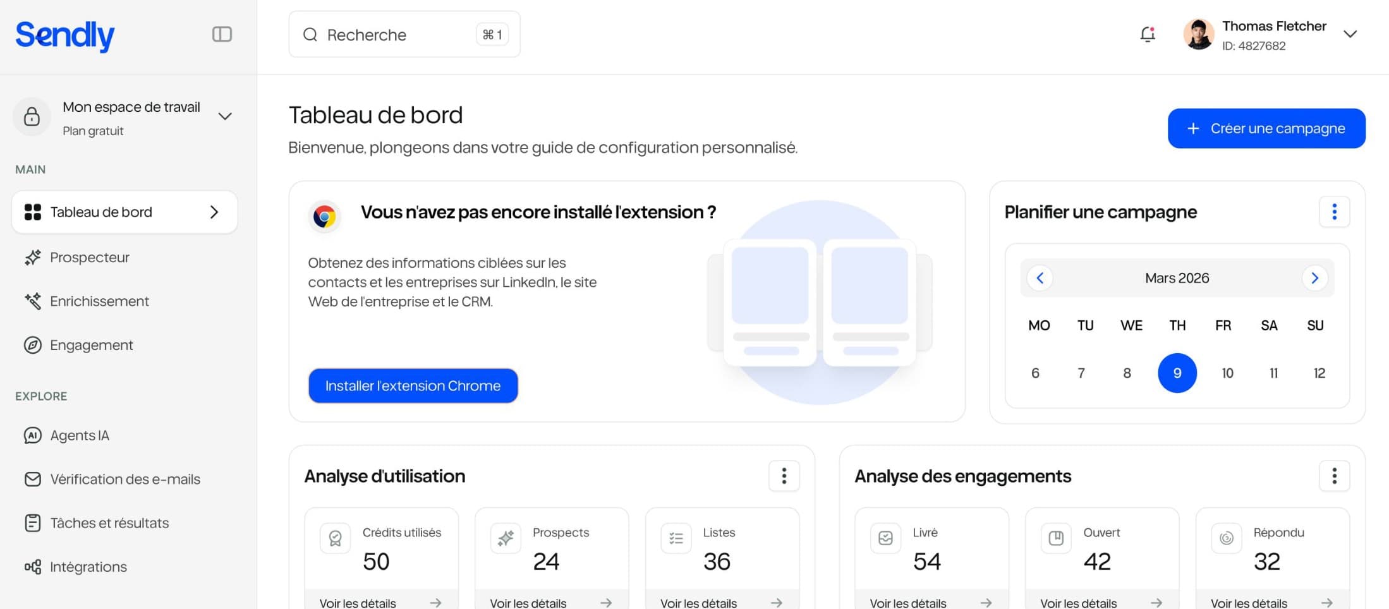This screenshot has width=1389, height=609.
Task: Open Analyse des engagements three-dot menu
Action: point(1334,476)
